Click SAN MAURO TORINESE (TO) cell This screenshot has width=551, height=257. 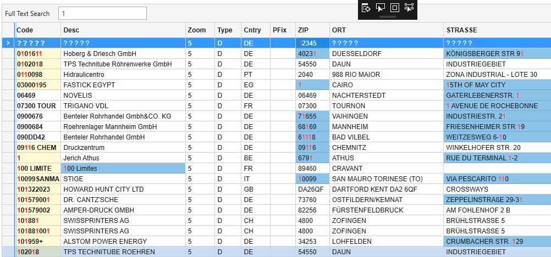pos(387,178)
